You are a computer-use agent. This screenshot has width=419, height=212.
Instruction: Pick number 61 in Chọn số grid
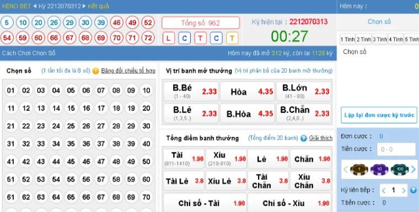pos(10,197)
